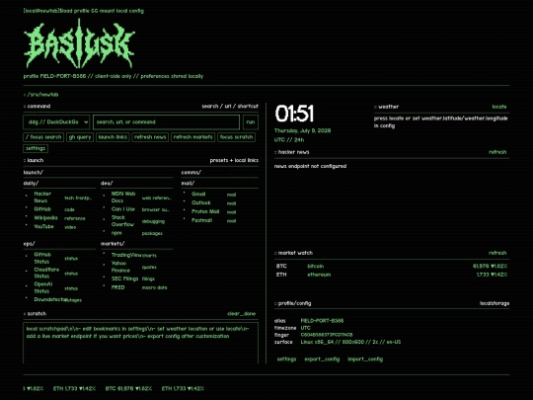Open the Yahoo Finance quotes link

click(120, 267)
